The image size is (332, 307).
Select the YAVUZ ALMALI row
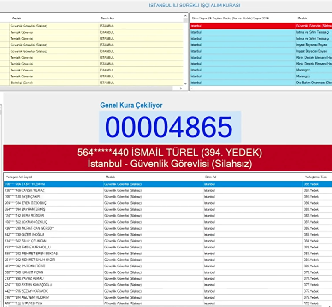[168, 278]
